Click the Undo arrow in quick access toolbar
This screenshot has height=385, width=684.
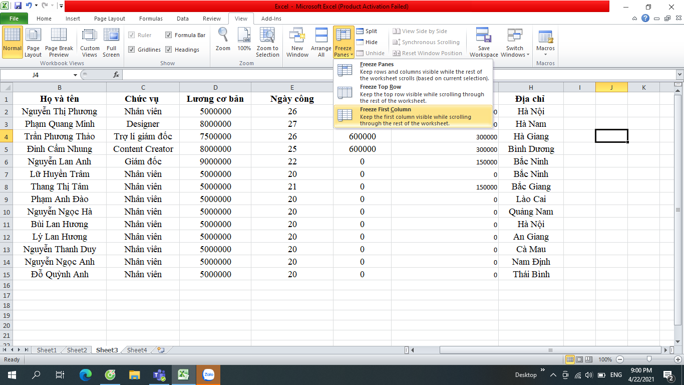click(29, 6)
